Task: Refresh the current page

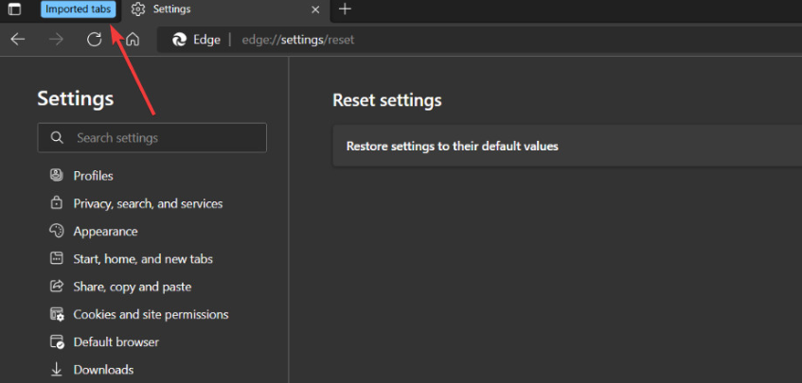Action: click(94, 40)
